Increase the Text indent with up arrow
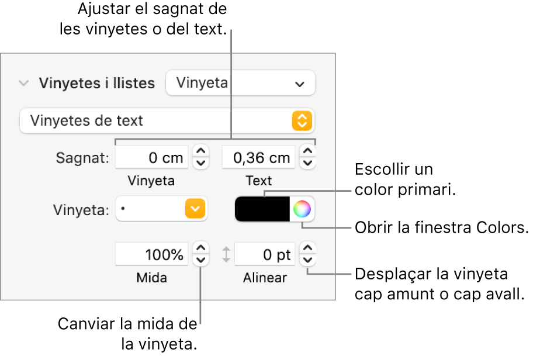547x356 pixels. [307, 151]
